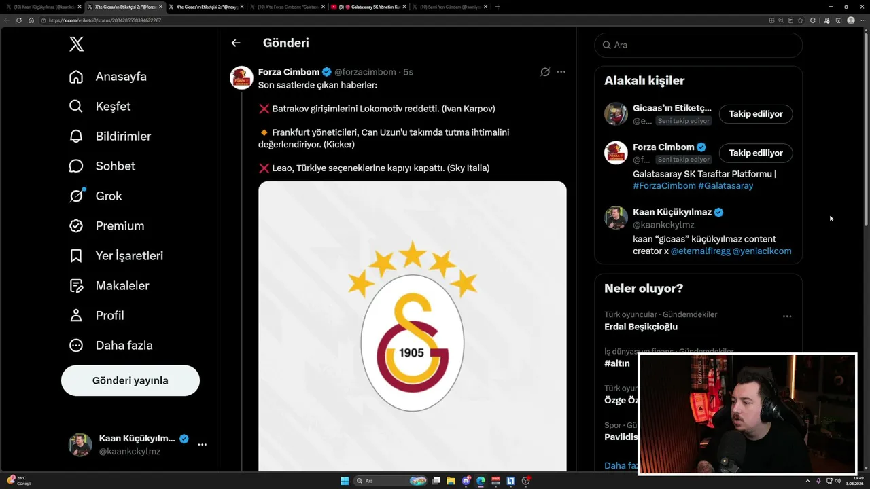Viewport: 870px width, 489px height.
Task: Open Keşfet search page
Action: click(100, 107)
